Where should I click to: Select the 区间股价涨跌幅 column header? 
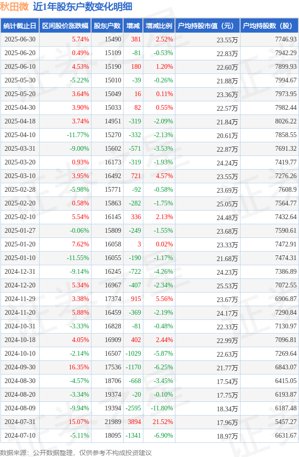pyautogui.click(x=66, y=25)
